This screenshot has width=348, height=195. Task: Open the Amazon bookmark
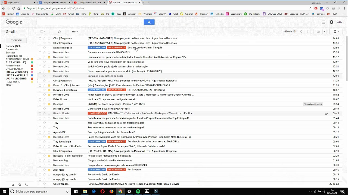click(x=130, y=14)
